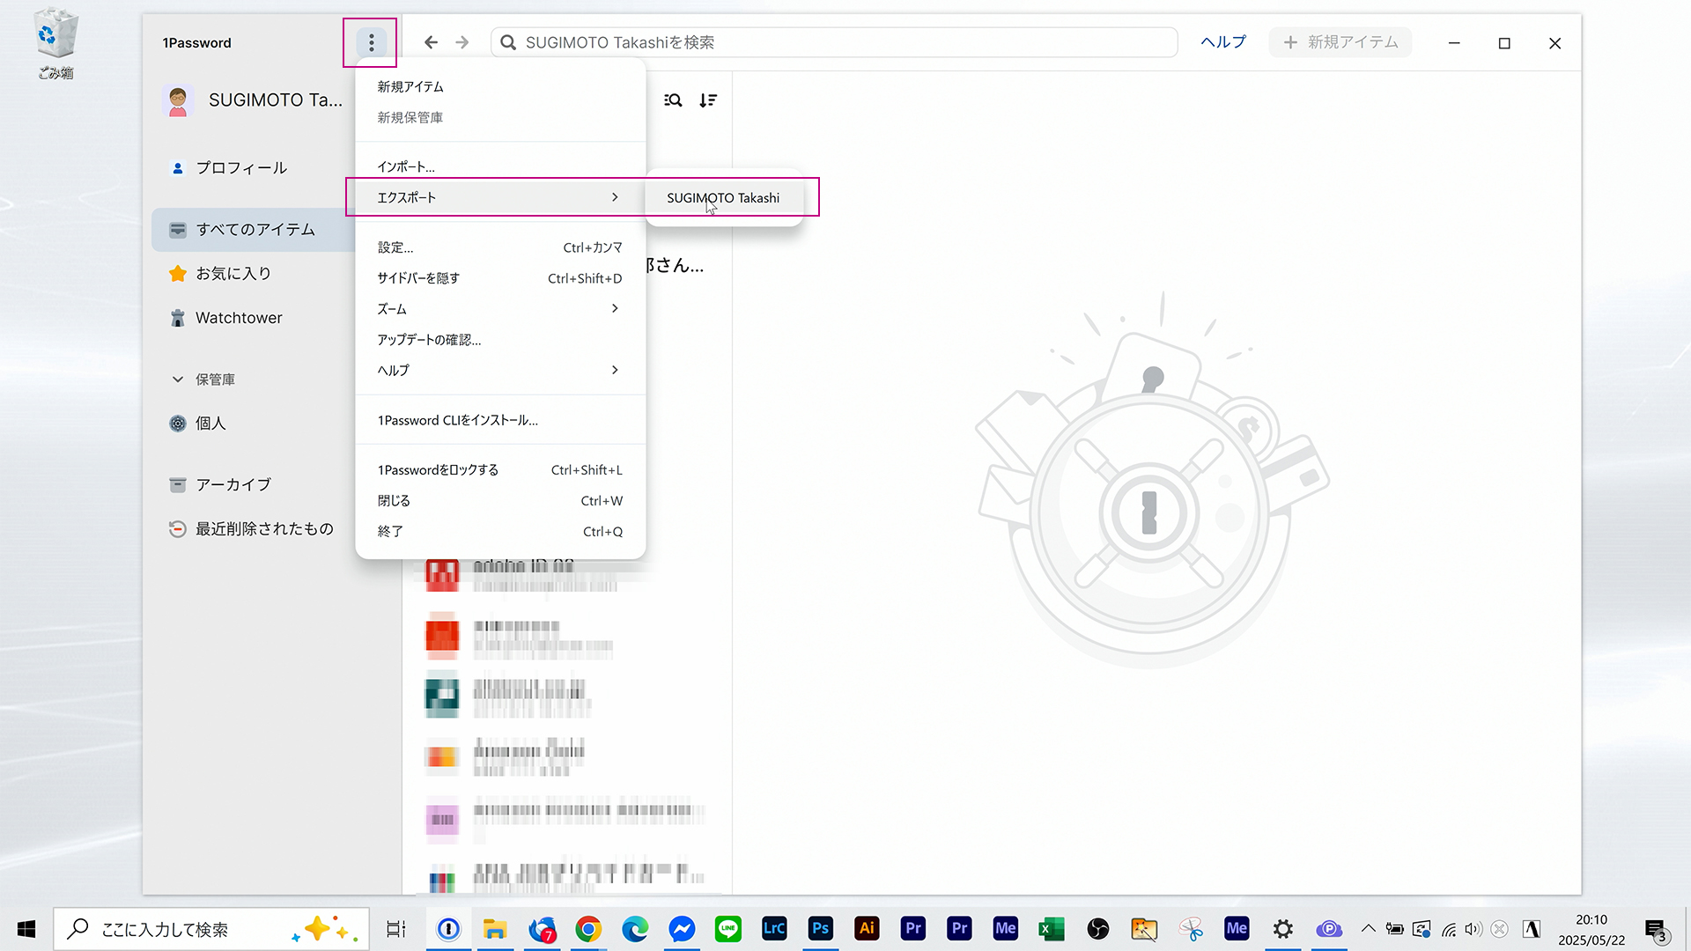Open Excel from the taskbar
Image resolution: width=1691 pixels, height=951 pixels.
pos(1052,929)
